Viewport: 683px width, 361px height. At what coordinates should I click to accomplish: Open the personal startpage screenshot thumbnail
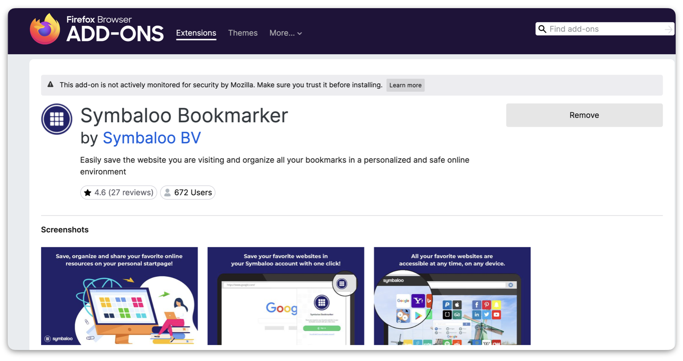click(119, 296)
